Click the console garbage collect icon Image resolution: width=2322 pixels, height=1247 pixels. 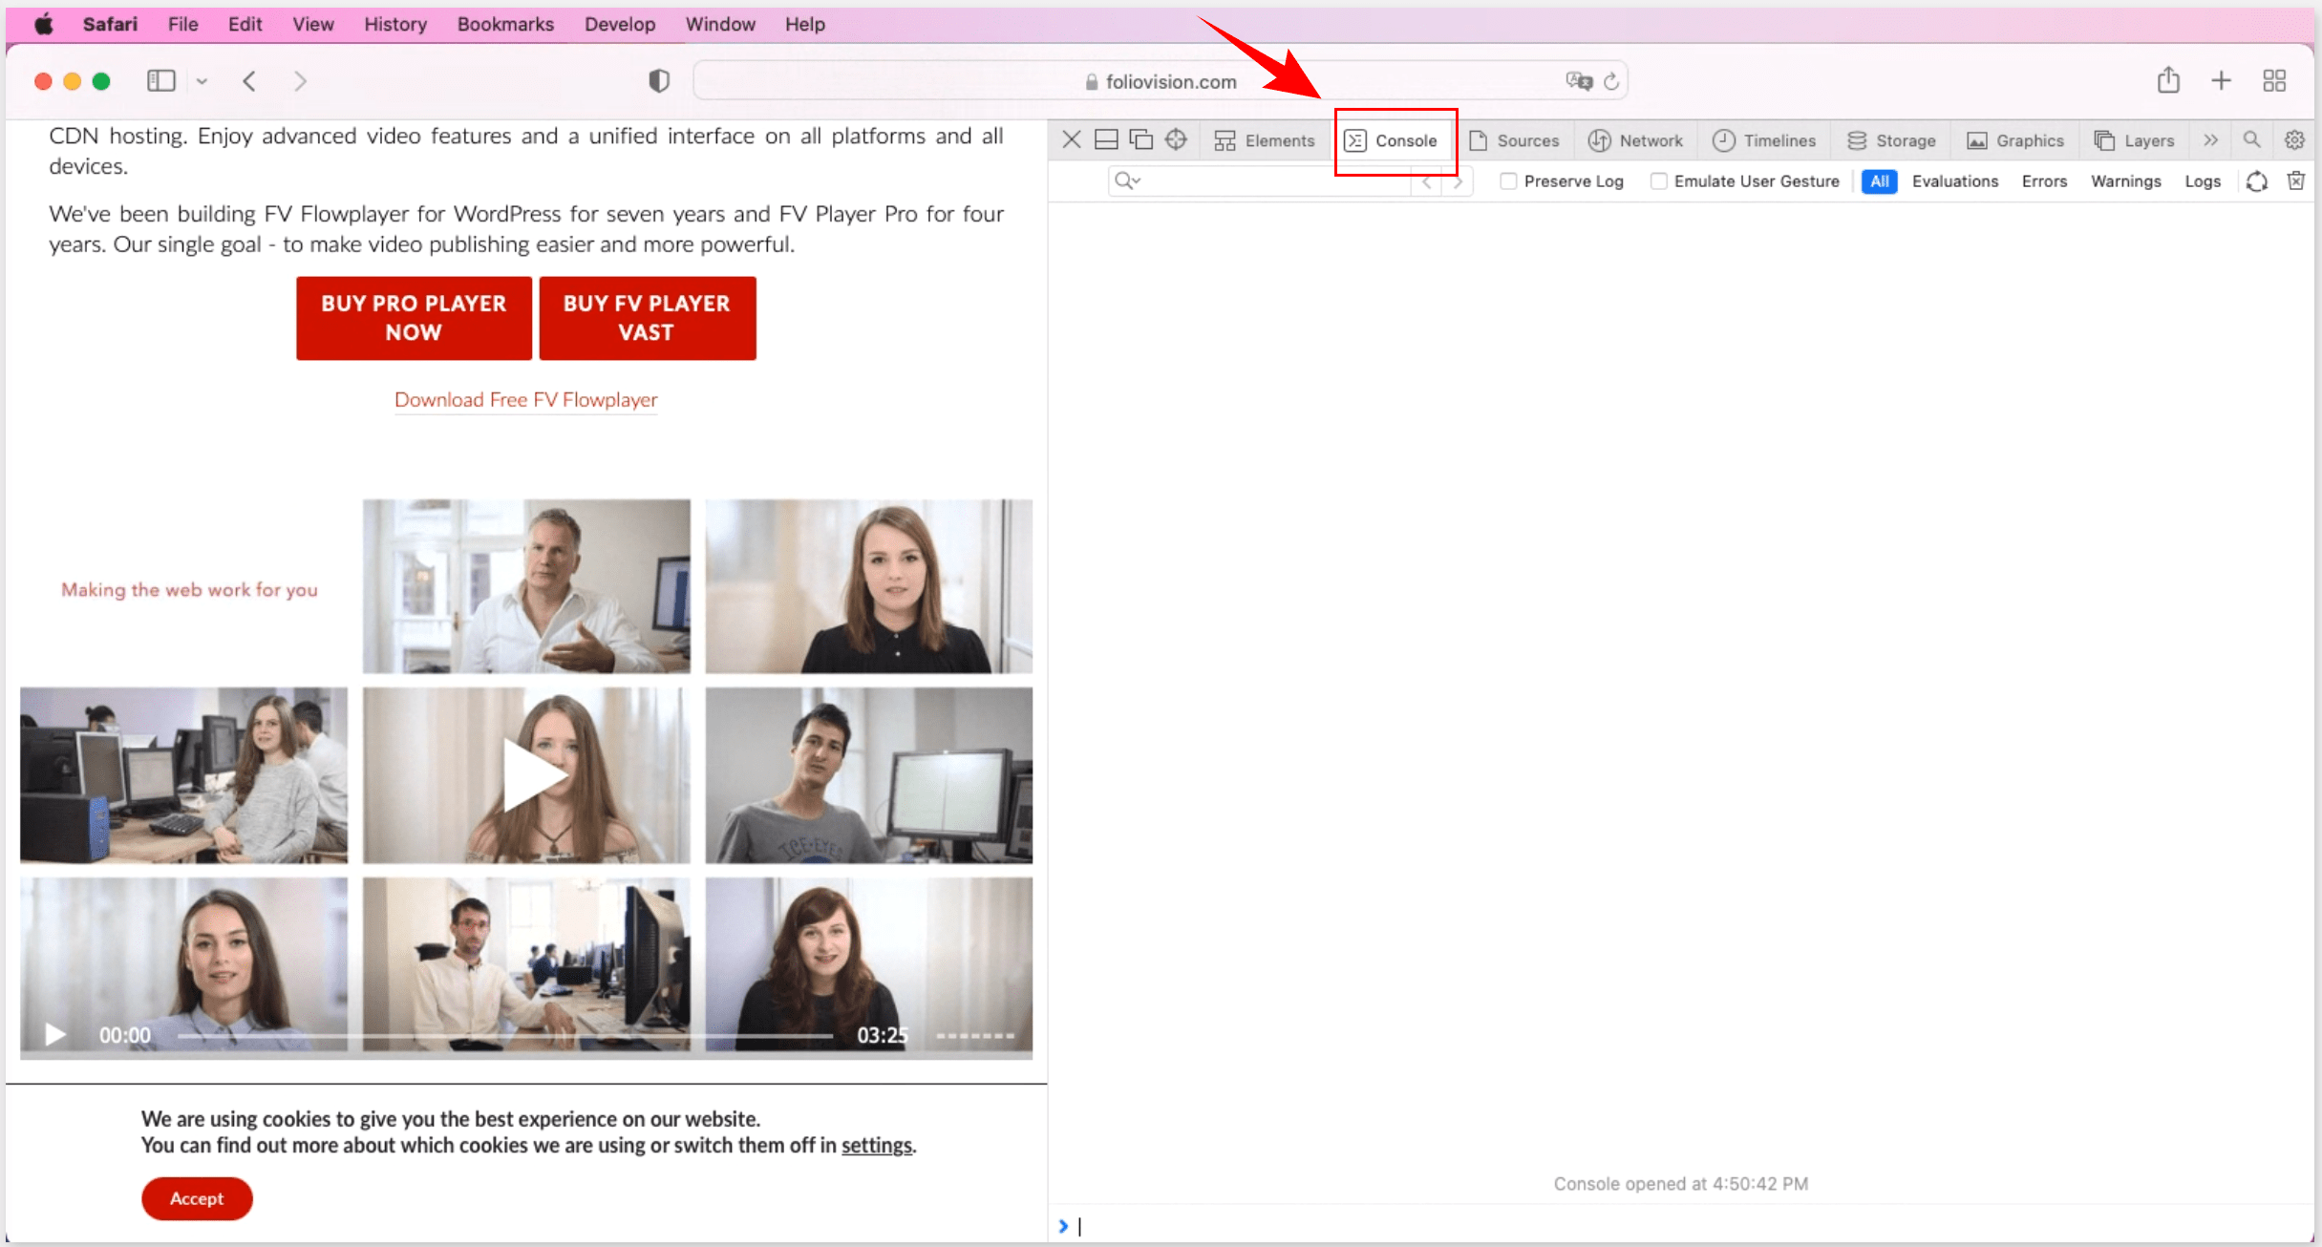2257,181
